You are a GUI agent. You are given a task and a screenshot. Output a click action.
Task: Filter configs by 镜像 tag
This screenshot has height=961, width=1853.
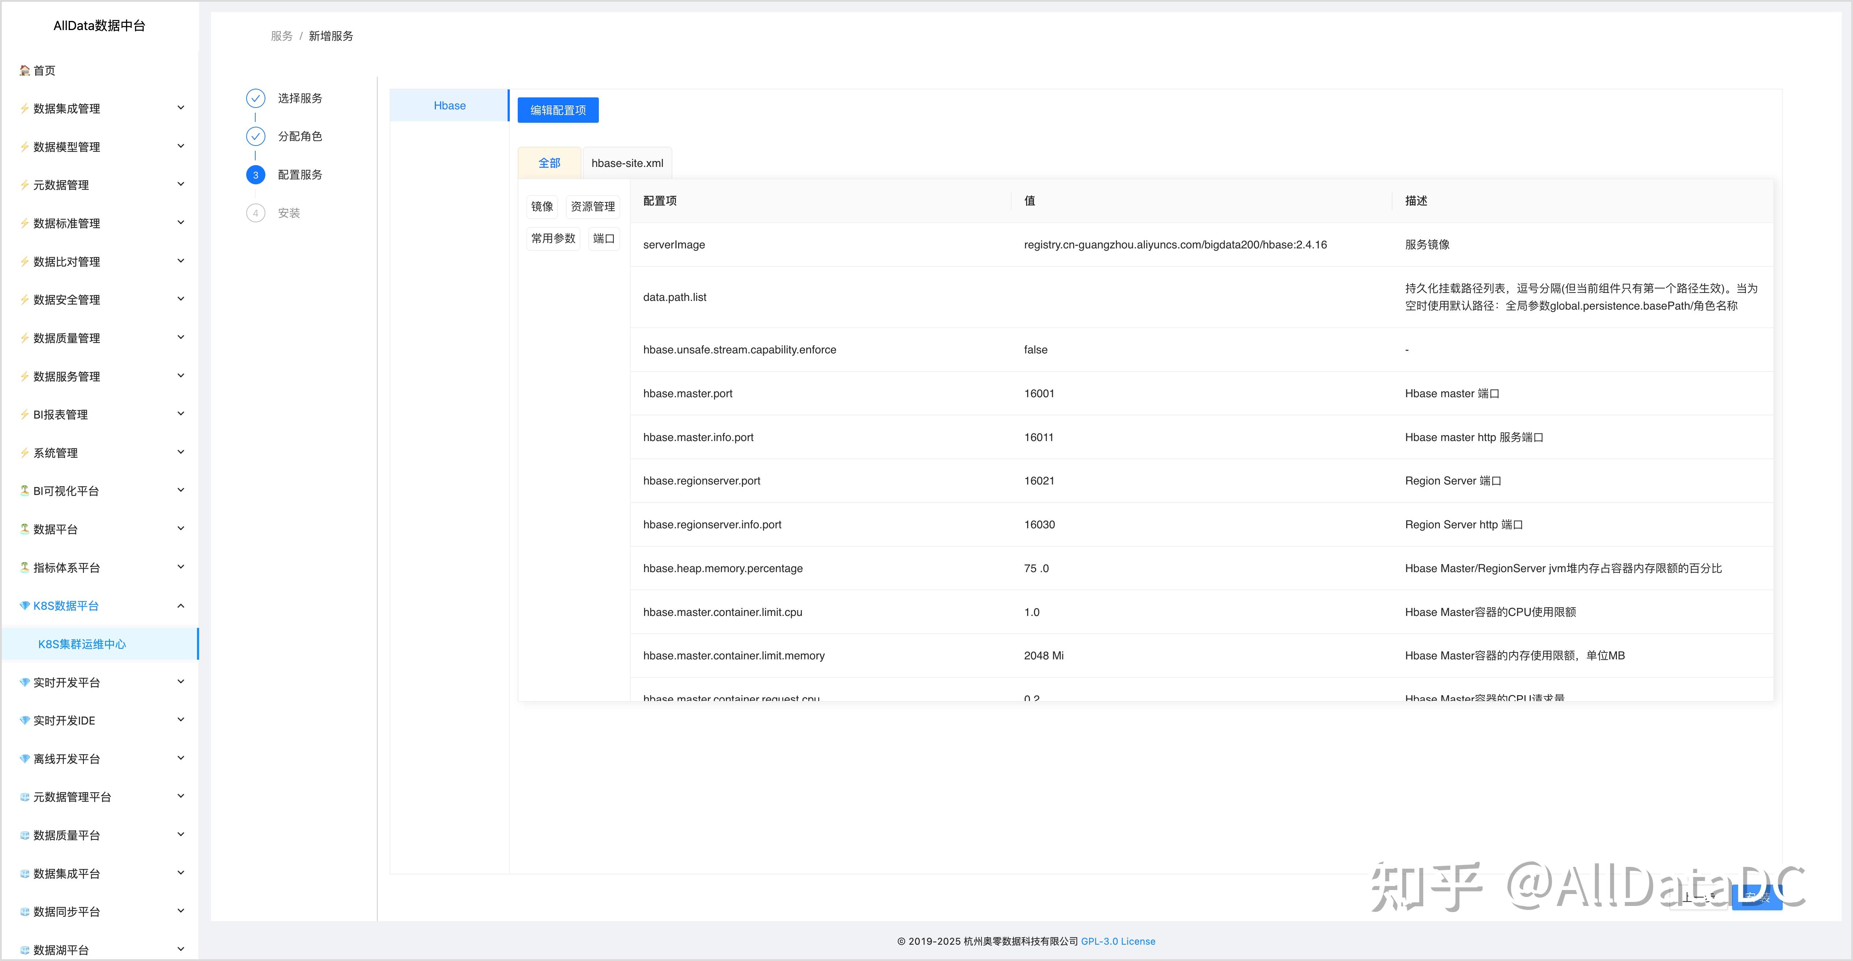point(542,206)
